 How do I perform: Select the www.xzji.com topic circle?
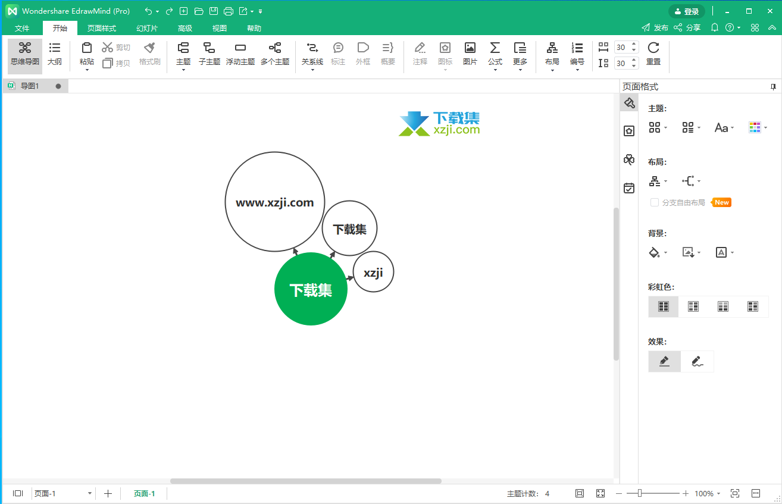pos(275,202)
